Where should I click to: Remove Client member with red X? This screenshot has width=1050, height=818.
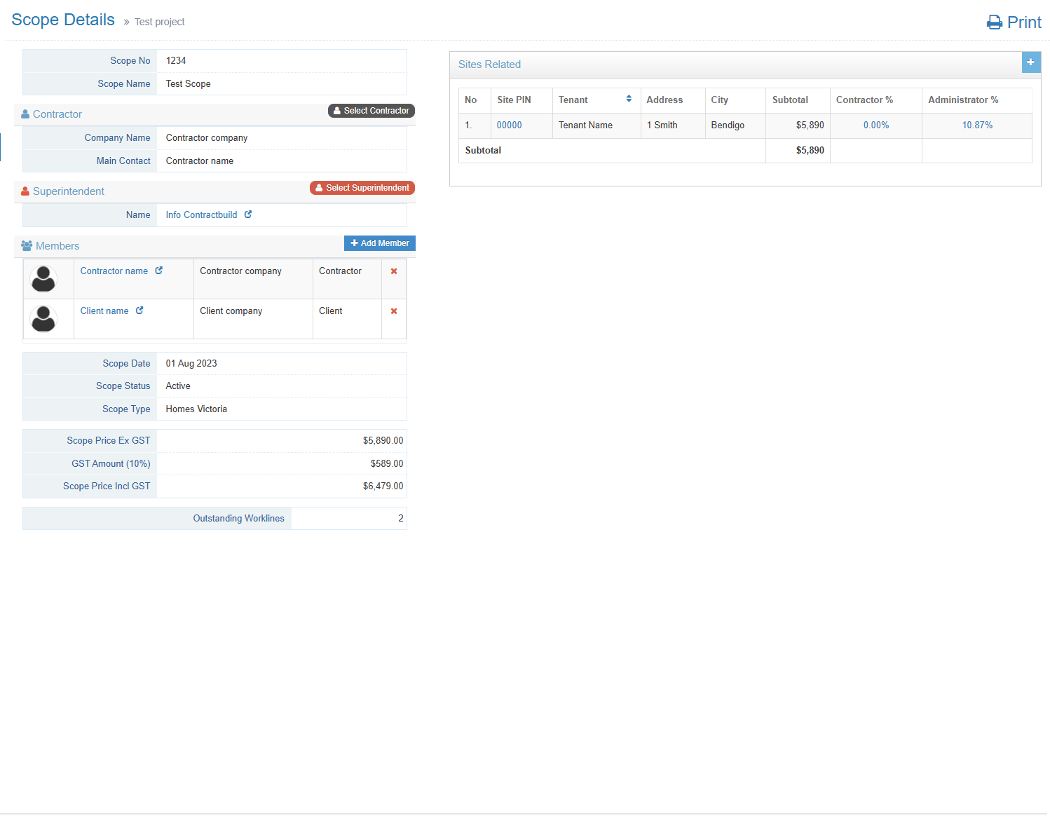(x=394, y=311)
